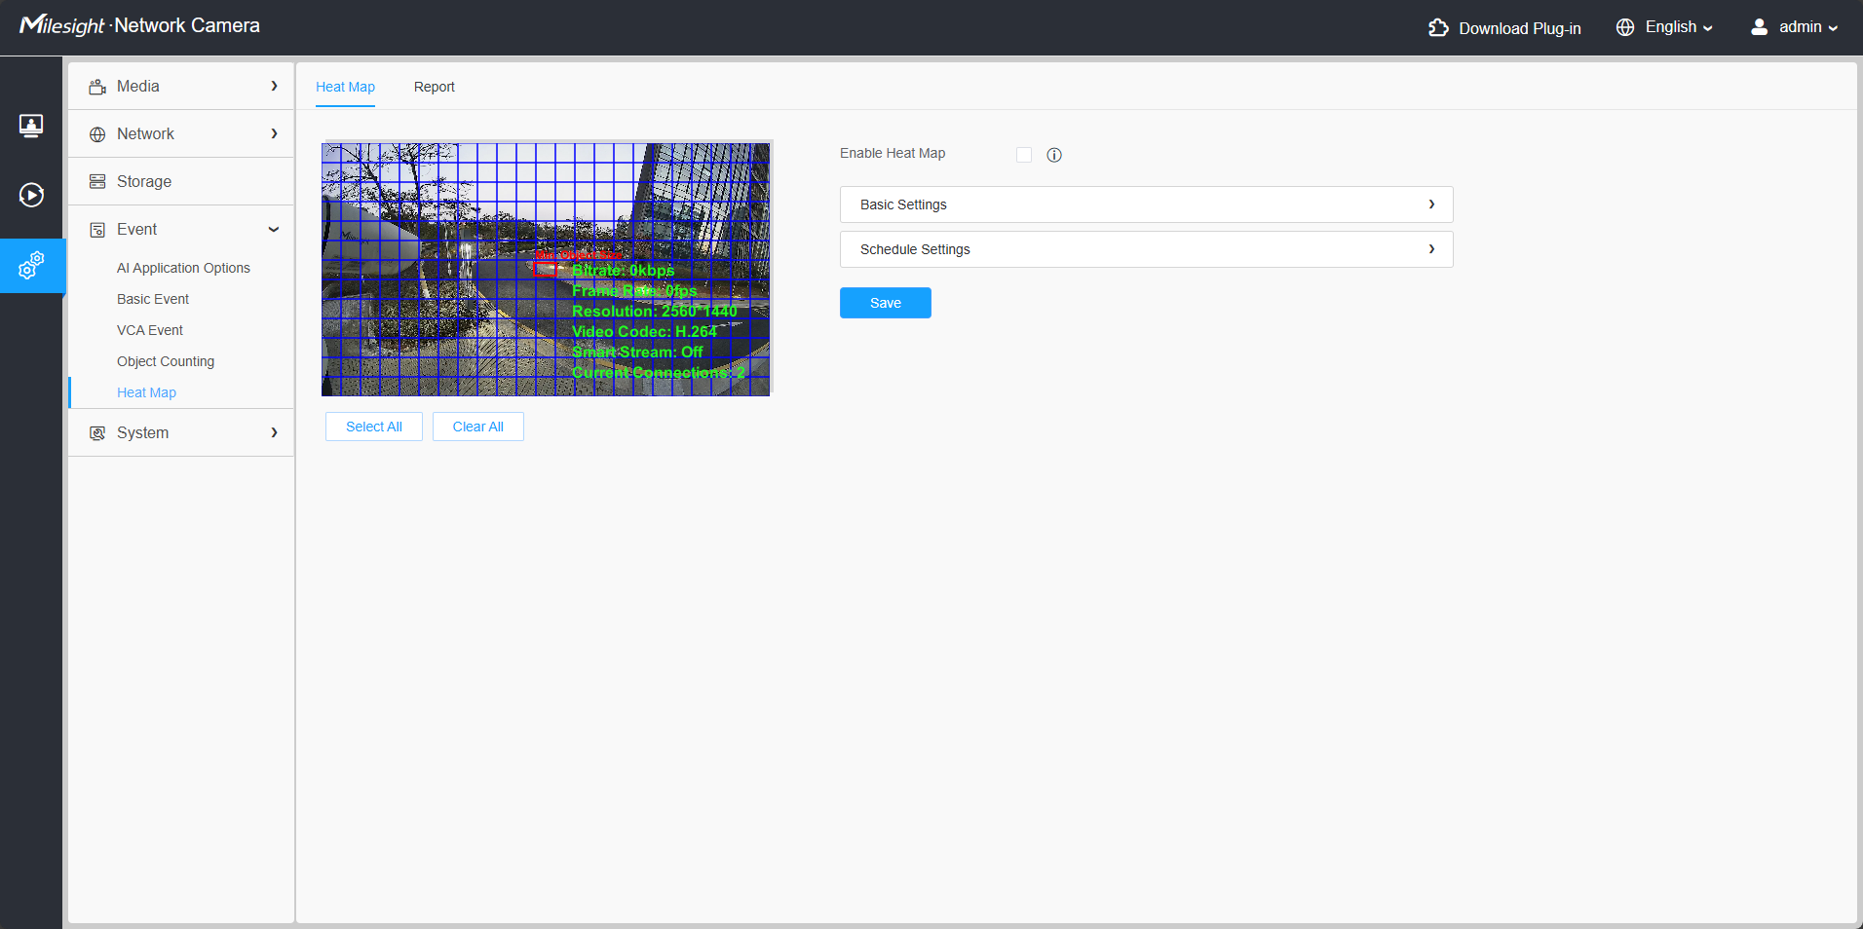1863x929 pixels.
Task: Expand the Network menu chevron
Action: (275, 133)
